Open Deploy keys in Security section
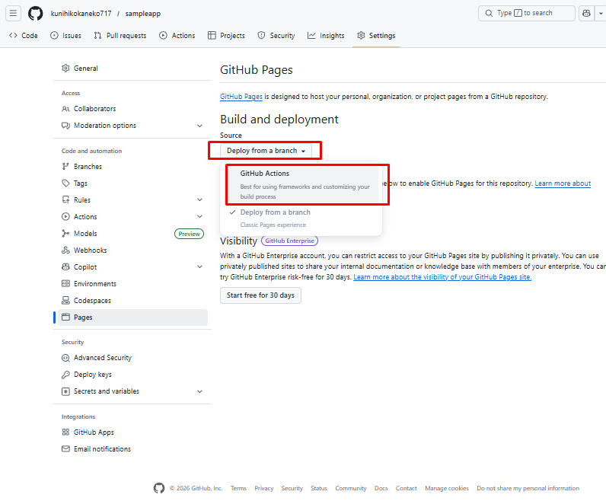606x501 pixels. click(x=92, y=375)
